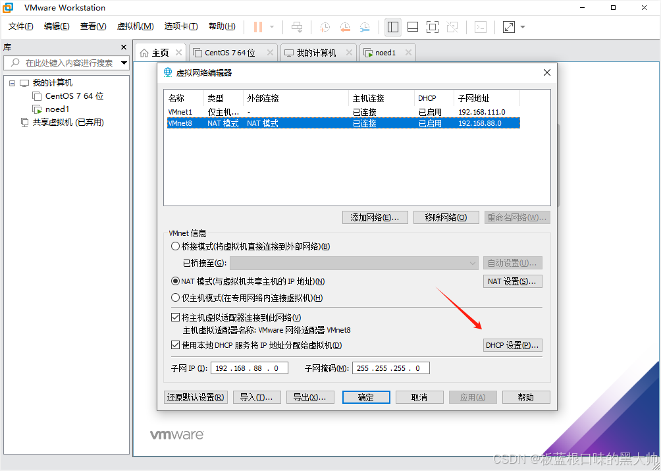Click the 移除网络 button
Screen dimensions: 661x471
click(x=446, y=217)
